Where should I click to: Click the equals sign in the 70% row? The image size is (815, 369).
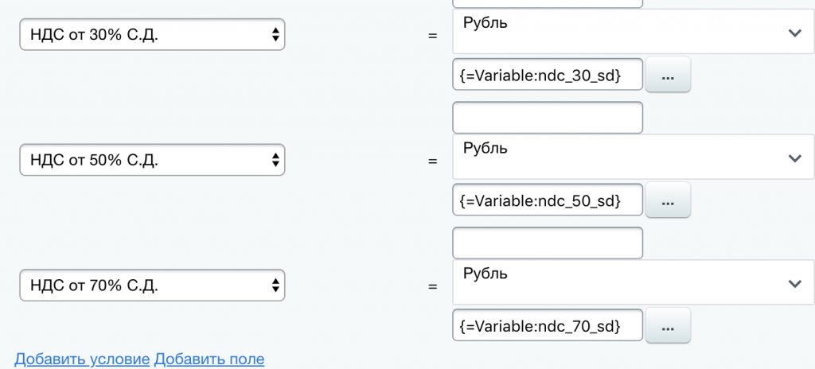click(x=433, y=285)
